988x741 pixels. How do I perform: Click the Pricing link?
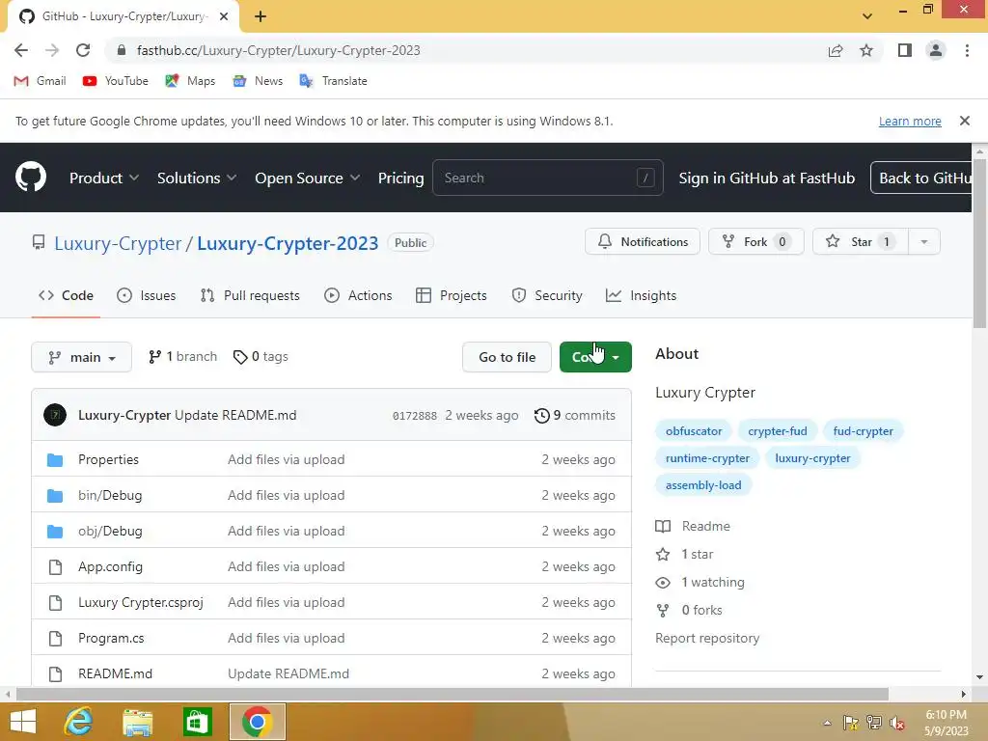400,178
